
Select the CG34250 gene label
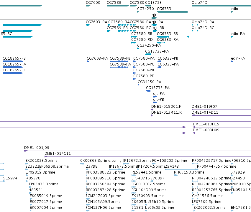pos(145,9)
